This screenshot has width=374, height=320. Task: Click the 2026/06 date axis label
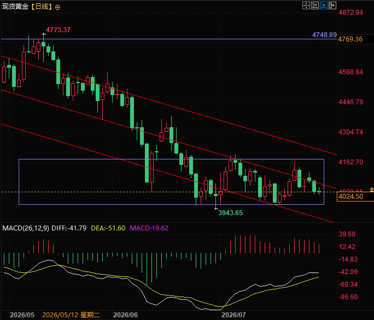click(x=125, y=315)
